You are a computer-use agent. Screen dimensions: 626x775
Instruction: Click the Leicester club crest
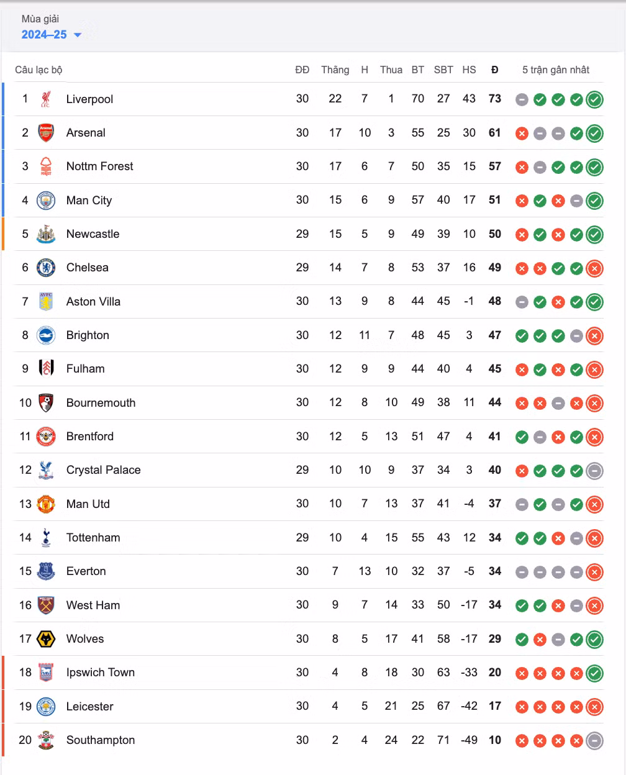[46, 707]
